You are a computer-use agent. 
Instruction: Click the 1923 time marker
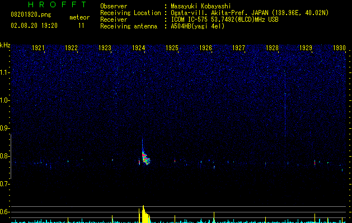(x=105, y=48)
